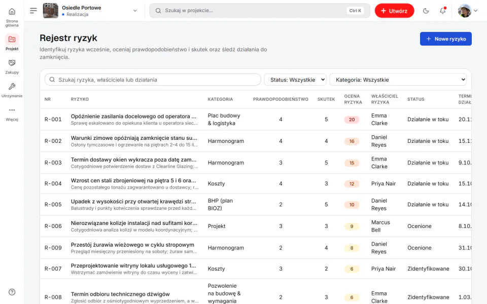Sort by the Prawdopodobieństwo column header
This screenshot has width=487, height=304.
281,99
